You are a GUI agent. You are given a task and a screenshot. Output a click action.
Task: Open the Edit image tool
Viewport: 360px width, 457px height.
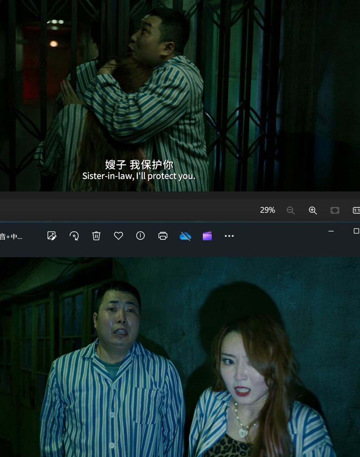(51, 236)
